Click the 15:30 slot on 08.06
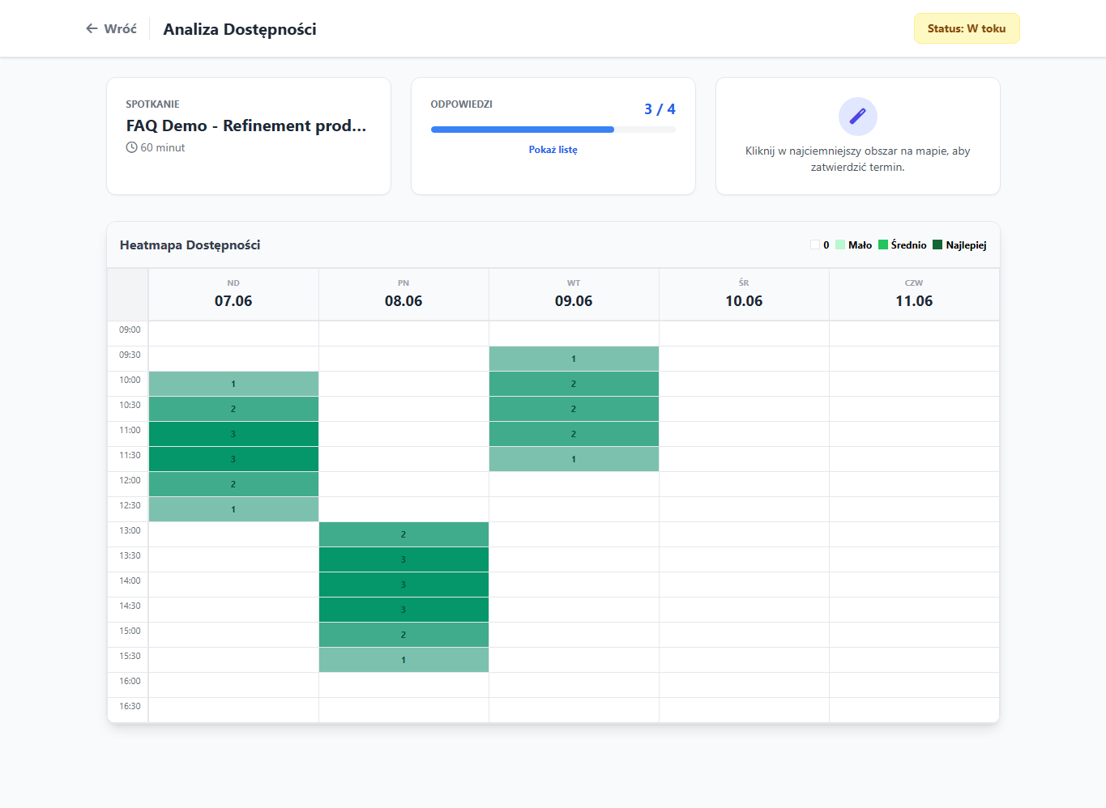 coord(404,660)
